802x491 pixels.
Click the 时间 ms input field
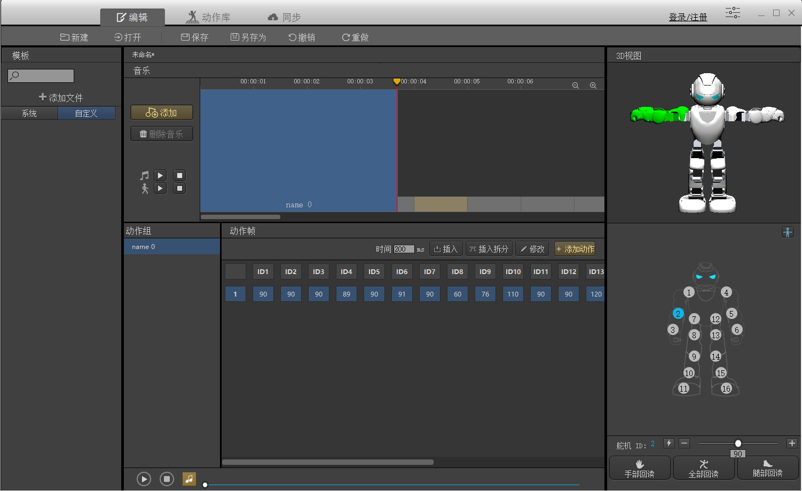(404, 249)
